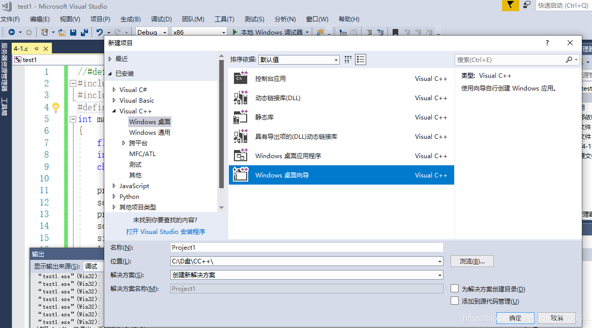This screenshot has height=328, width=592.
Task: Open the 文件(F) menu
Action: [10, 19]
